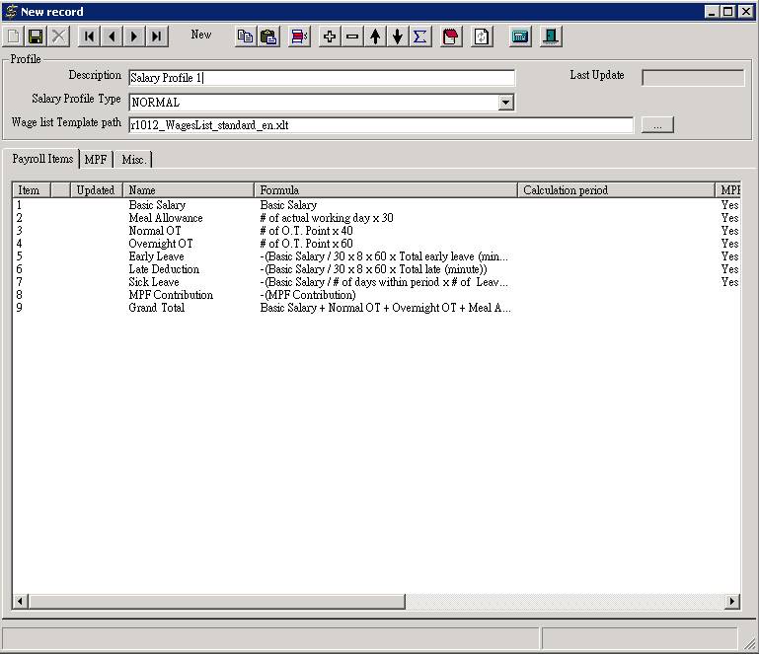The image size is (759, 654).
Task: Click the paste clipboard icon
Action: pos(268,36)
